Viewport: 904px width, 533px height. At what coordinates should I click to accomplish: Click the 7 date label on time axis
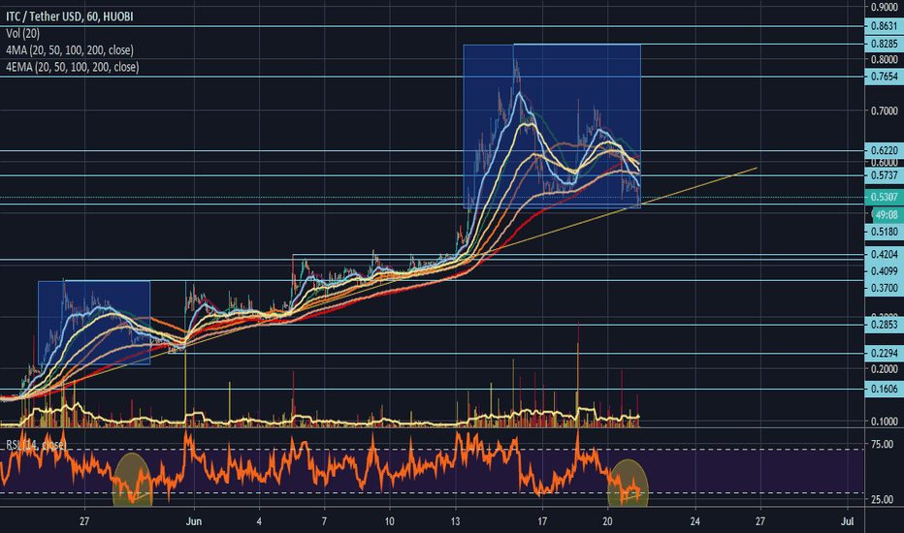click(x=324, y=521)
